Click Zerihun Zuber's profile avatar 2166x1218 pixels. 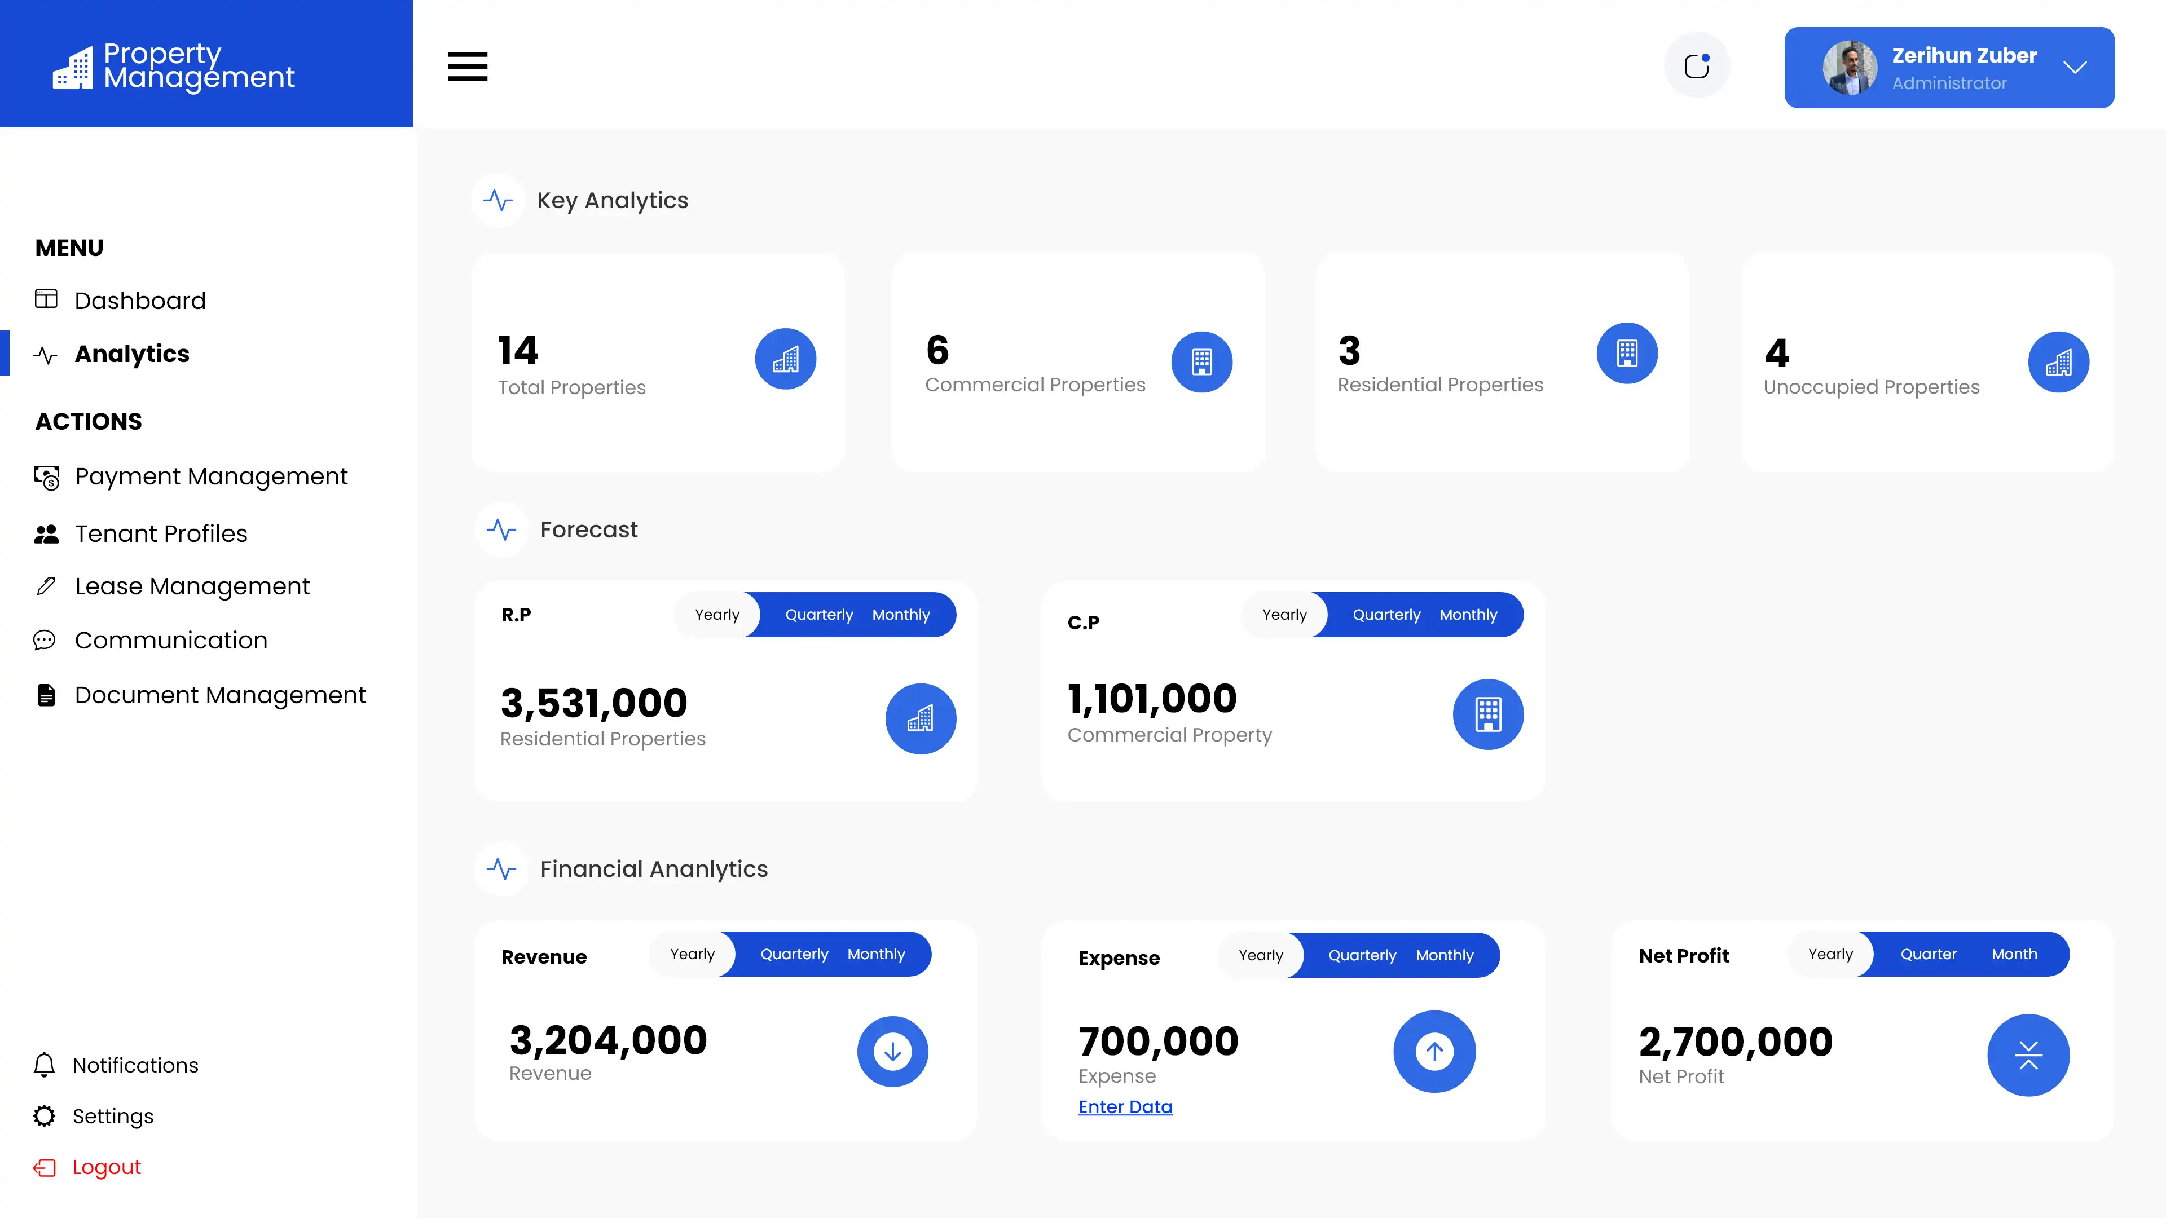tap(1849, 67)
